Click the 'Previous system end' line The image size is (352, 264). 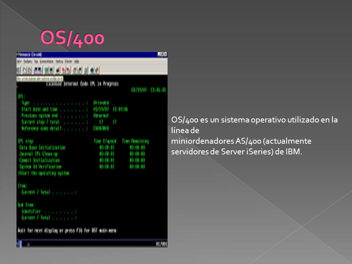pos(65,115)
